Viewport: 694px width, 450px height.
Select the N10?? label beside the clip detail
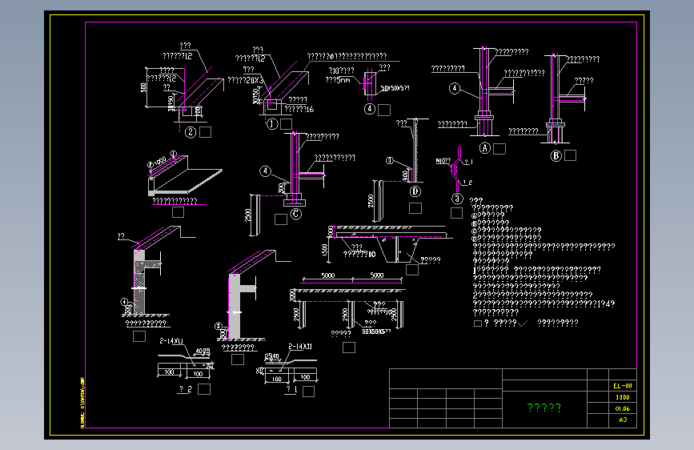(443, 161)
